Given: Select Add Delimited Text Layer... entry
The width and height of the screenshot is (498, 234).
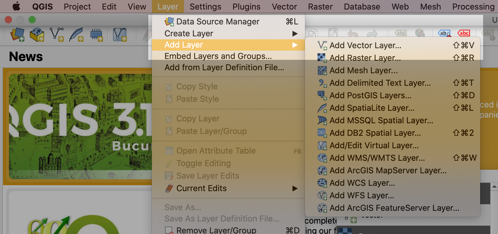Looking at the screenshot, I should click(393, 83).
